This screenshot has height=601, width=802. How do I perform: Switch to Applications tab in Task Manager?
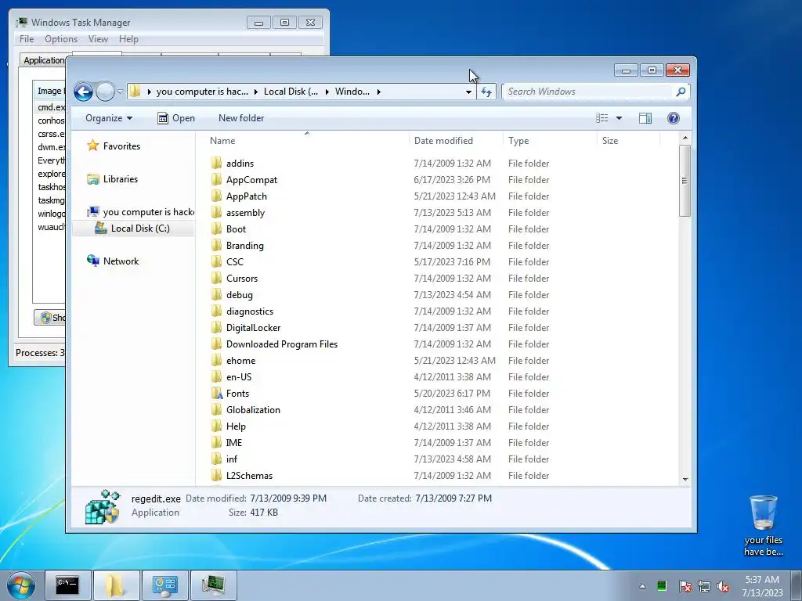pyautogui.click(x=44, y=60)
